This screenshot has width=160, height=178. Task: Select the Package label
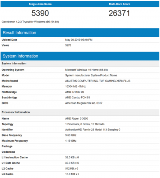[x=7, y=146]
